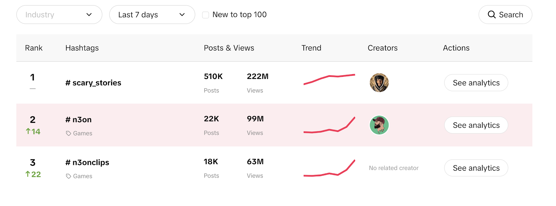Open the #scary_stories hashtag link
The height and width of the screenshot is (206, 556).
click(x=93, y=83)
